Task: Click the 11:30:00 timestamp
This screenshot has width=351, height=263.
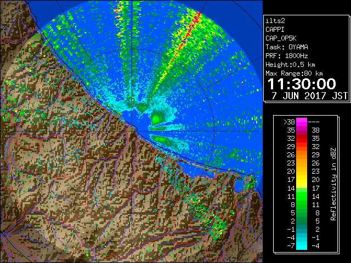Action: tap(302, 84)
